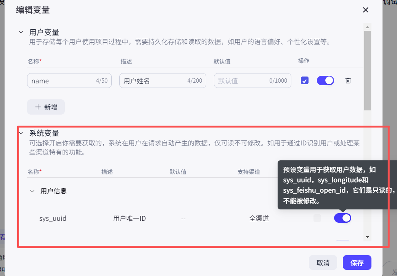Close the 编辑变量 dialog
This screenshot has width=397, height=276.
coord(365,10)
